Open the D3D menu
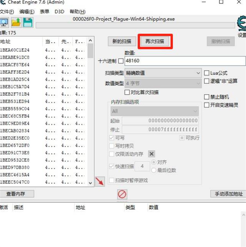The image size is (246, 247). click(59, 11)
